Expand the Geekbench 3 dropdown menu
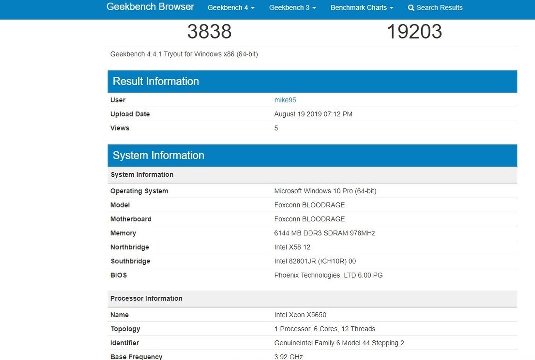 (292, 8)
